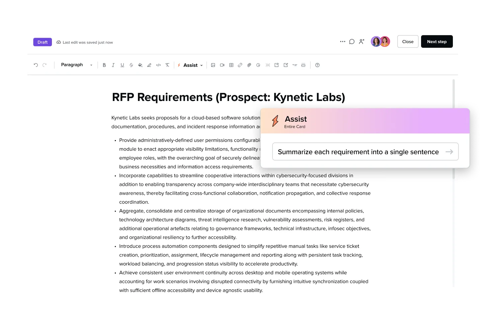
Task: Open the text fill color tool
Action: point(140,65)
